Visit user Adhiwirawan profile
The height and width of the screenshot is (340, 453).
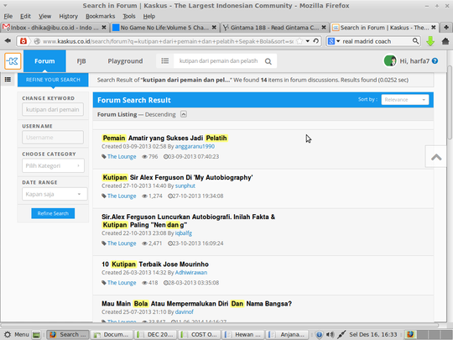pos(191,272)
